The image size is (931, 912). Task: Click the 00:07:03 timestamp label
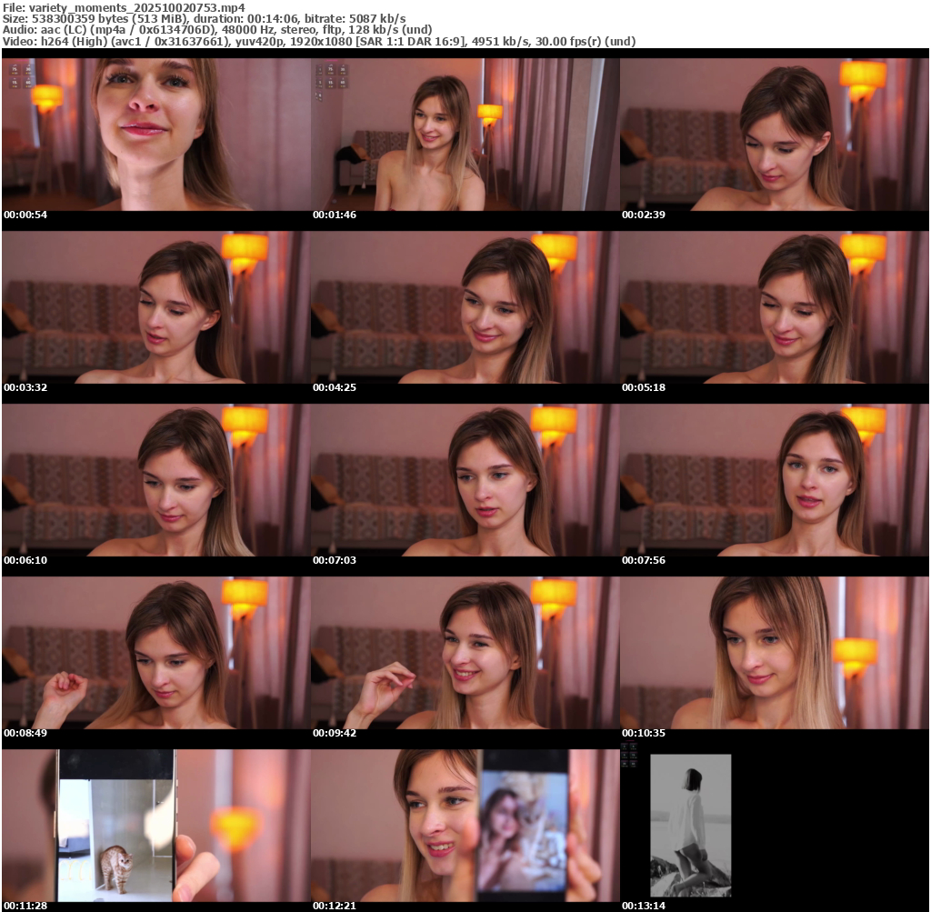[335, 560]
